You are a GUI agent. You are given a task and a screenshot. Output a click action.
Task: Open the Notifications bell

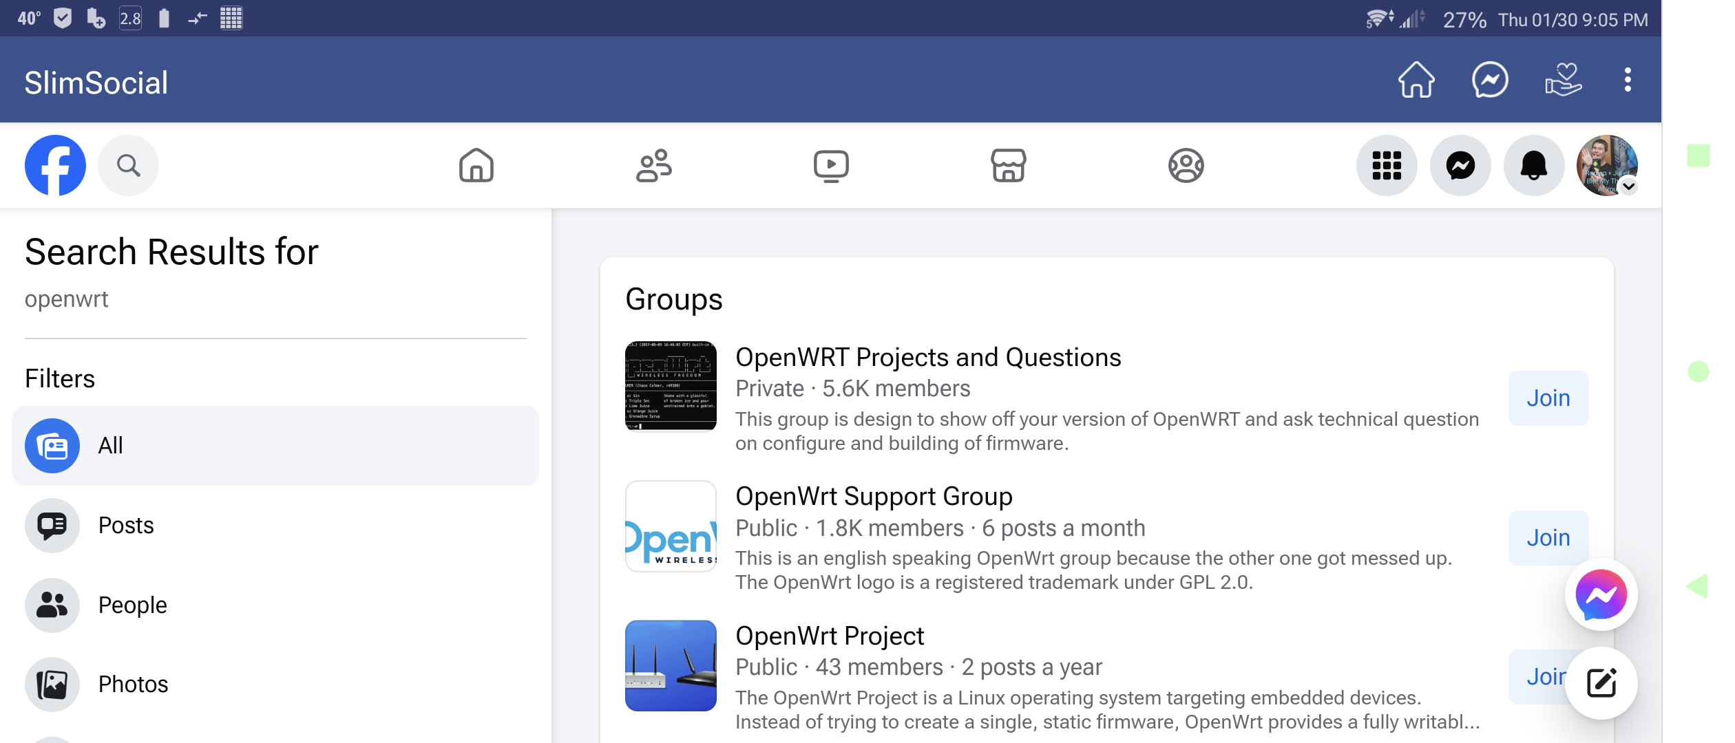click(1534, 165)
